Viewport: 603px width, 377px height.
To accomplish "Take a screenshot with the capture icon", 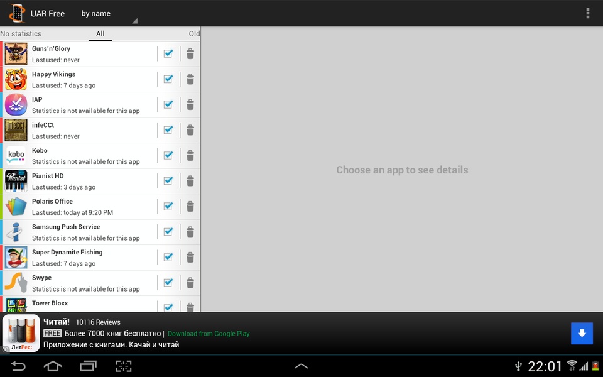I will coord(124,366).
